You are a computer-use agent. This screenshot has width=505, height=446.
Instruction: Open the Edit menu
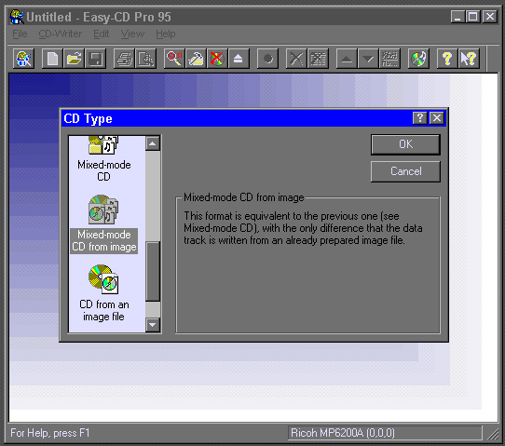pos(102,34)
